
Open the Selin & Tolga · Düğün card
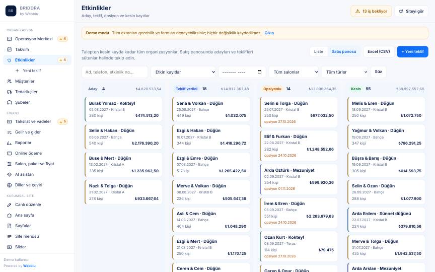coord(299,112)
